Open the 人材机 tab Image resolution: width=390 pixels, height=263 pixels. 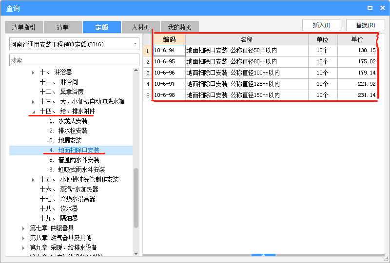(141, 27)
